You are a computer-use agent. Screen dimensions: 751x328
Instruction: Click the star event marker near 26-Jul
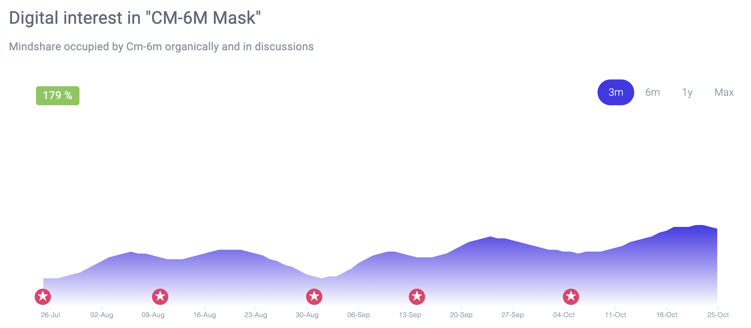point(43,297)
